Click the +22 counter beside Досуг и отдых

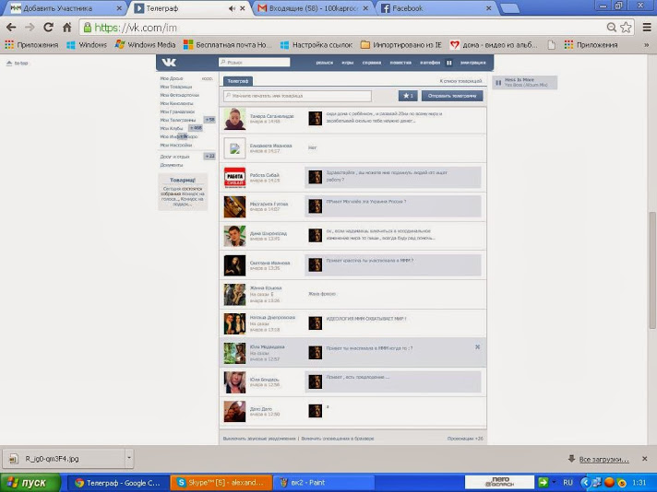pos(209,157)
